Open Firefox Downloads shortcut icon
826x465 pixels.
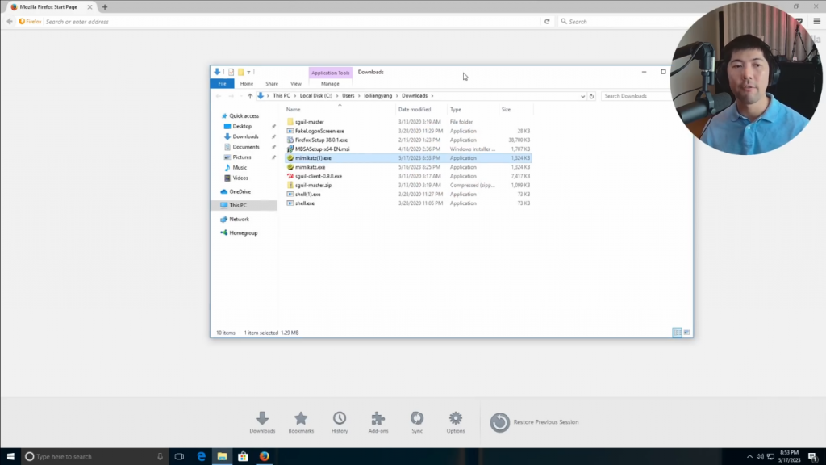pyautogui.click(x=262, y=418)
